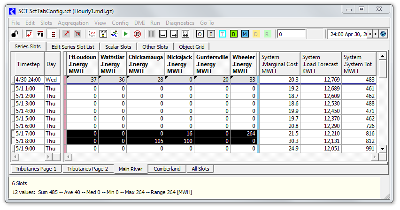Select the Nickajack.Energy column header

click(180, 64)
